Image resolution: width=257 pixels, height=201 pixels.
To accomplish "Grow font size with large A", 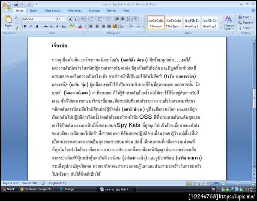I will [70, 19].
